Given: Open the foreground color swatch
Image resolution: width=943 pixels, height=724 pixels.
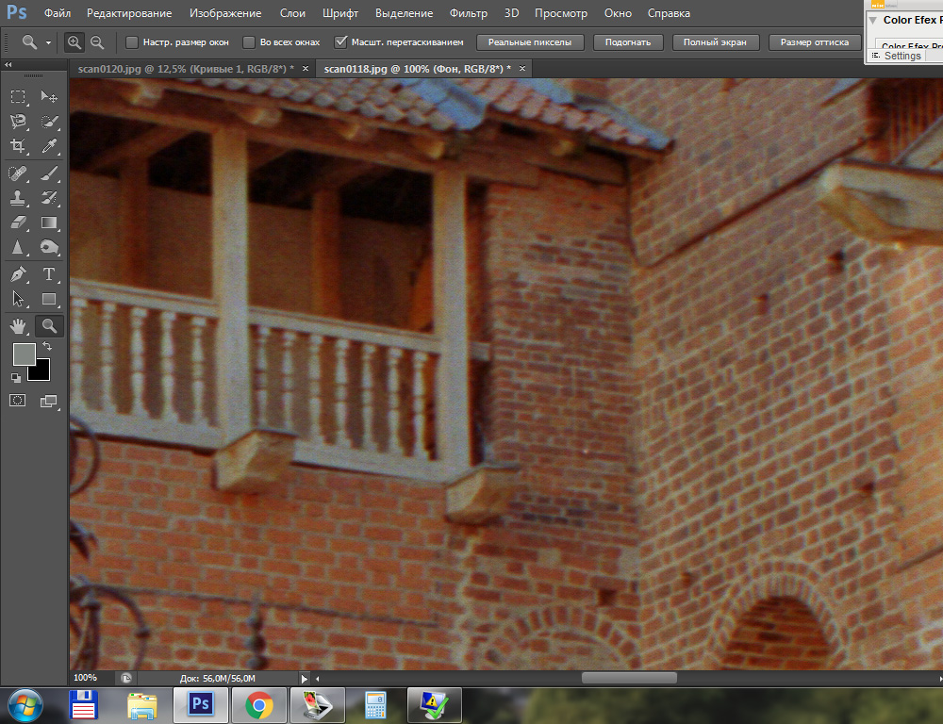Looking at the screenshot, I should pyautogui.click(x=24, y=354).
